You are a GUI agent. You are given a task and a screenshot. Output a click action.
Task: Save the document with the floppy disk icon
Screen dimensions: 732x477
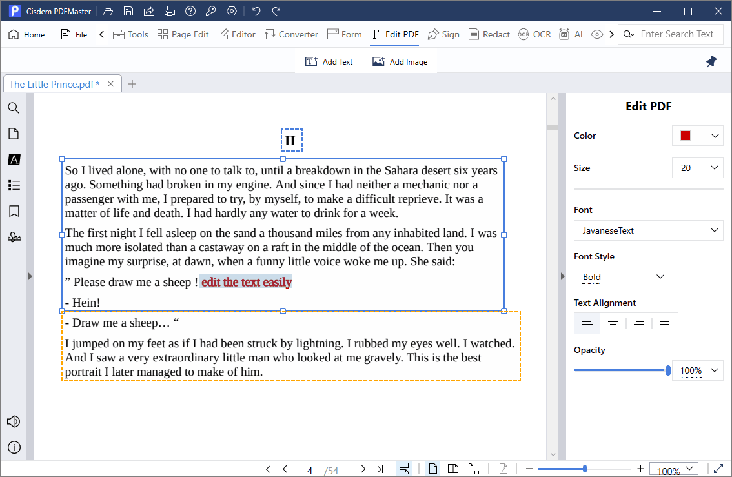pos(128,11)
